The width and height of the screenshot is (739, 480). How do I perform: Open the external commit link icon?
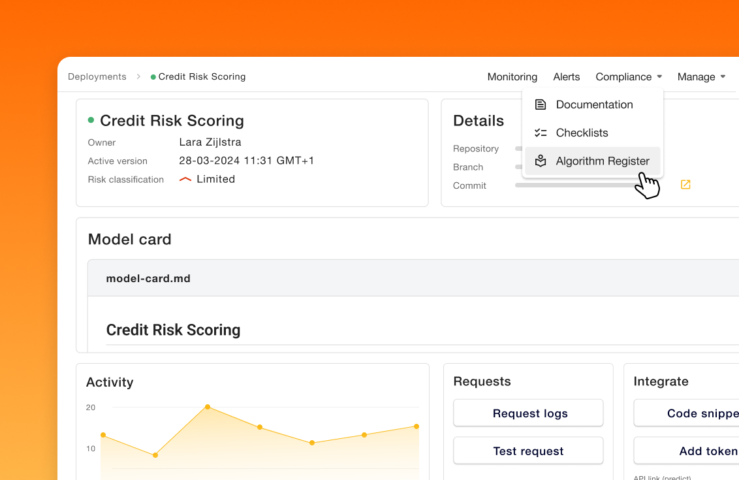(x=685, y=184)
